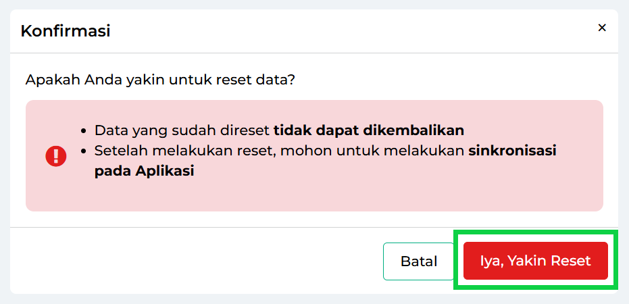This screenshot has height=304, width=629.
Task: Click the blank header space right of Konfirmasi
Action: pyautogui.click(x=338, y=30)
